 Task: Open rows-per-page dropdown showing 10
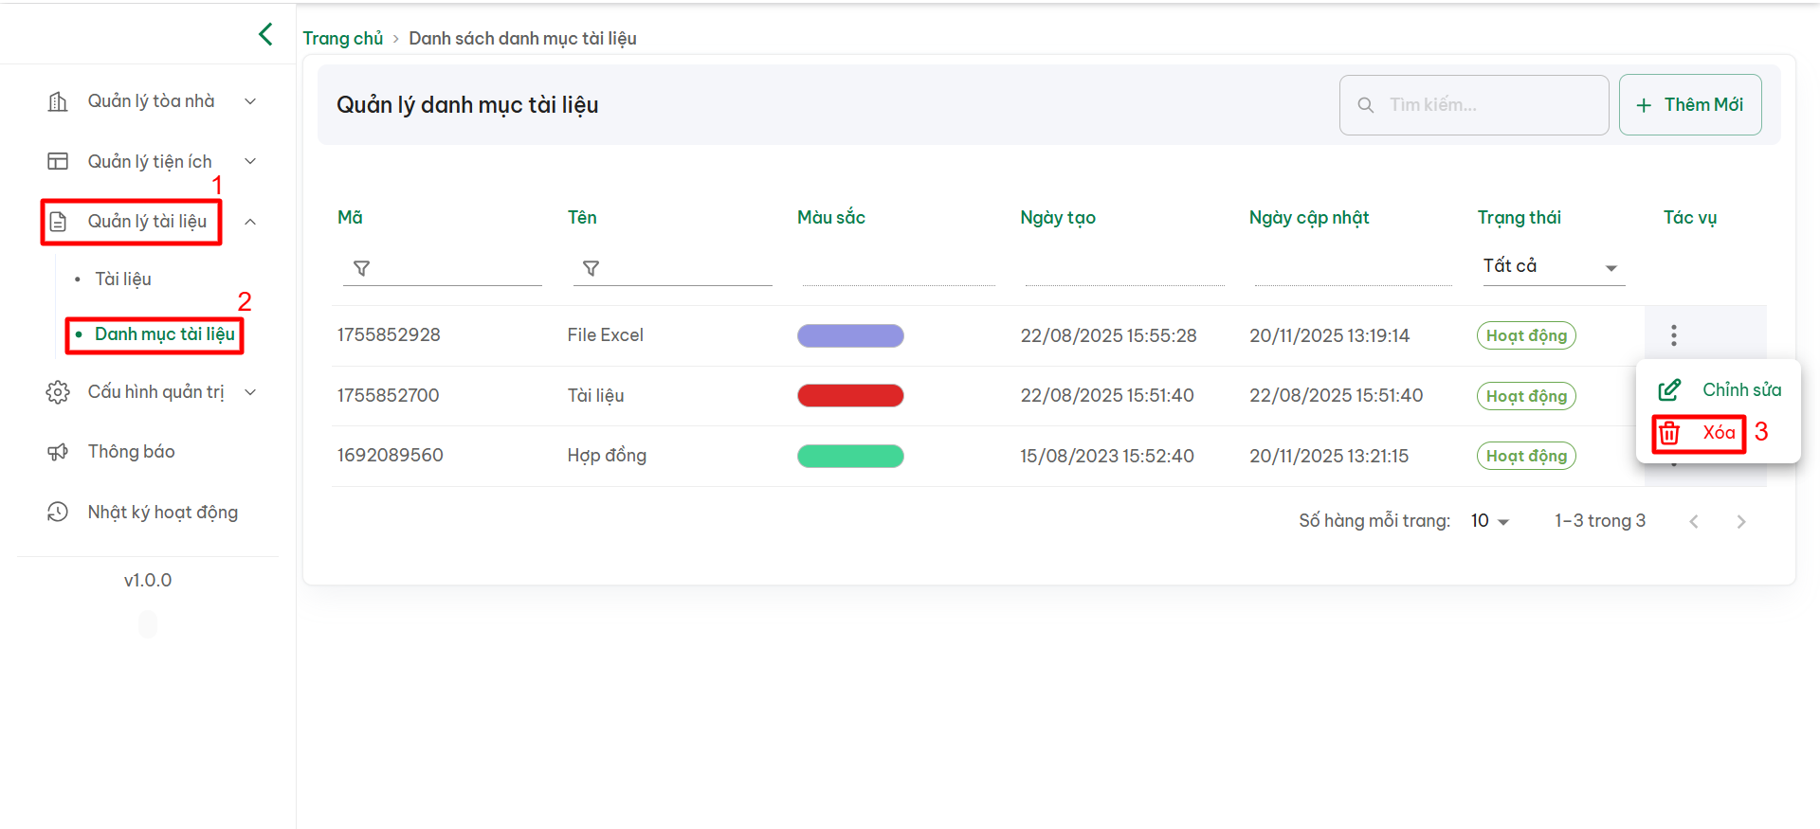(1489, 521)
